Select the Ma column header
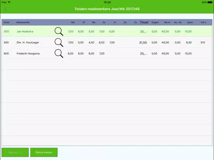The image size is (214, 160). (73, 22)
